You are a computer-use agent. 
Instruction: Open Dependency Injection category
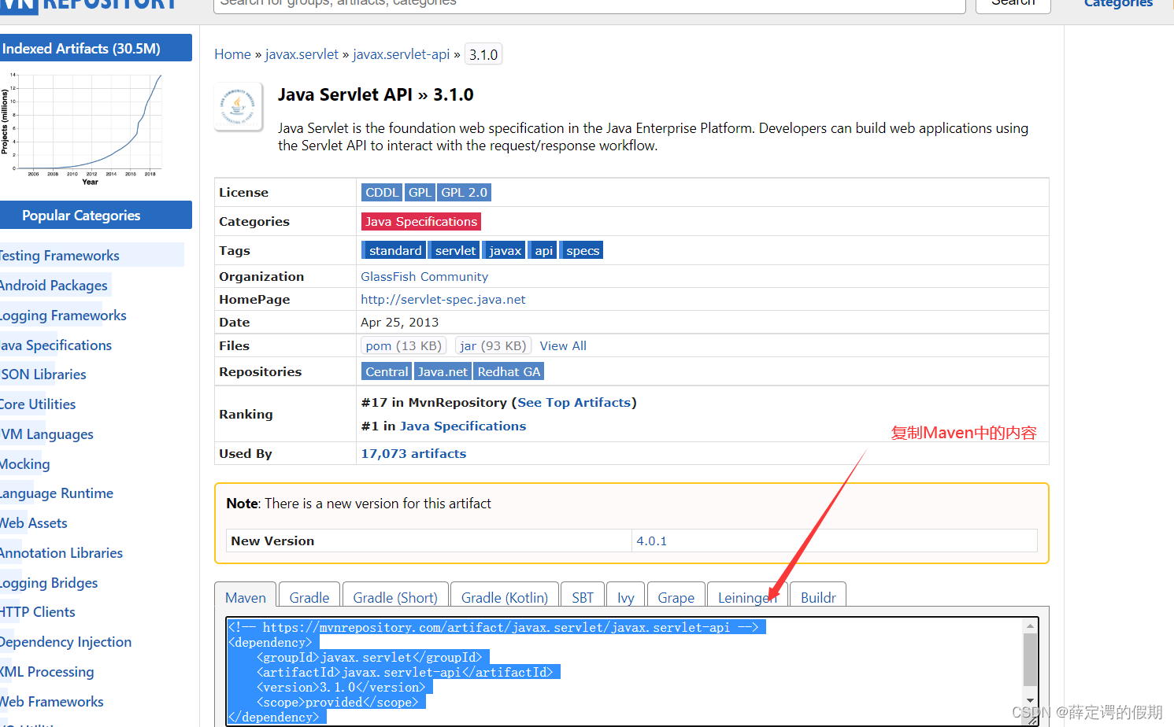[x=66, y=642]
